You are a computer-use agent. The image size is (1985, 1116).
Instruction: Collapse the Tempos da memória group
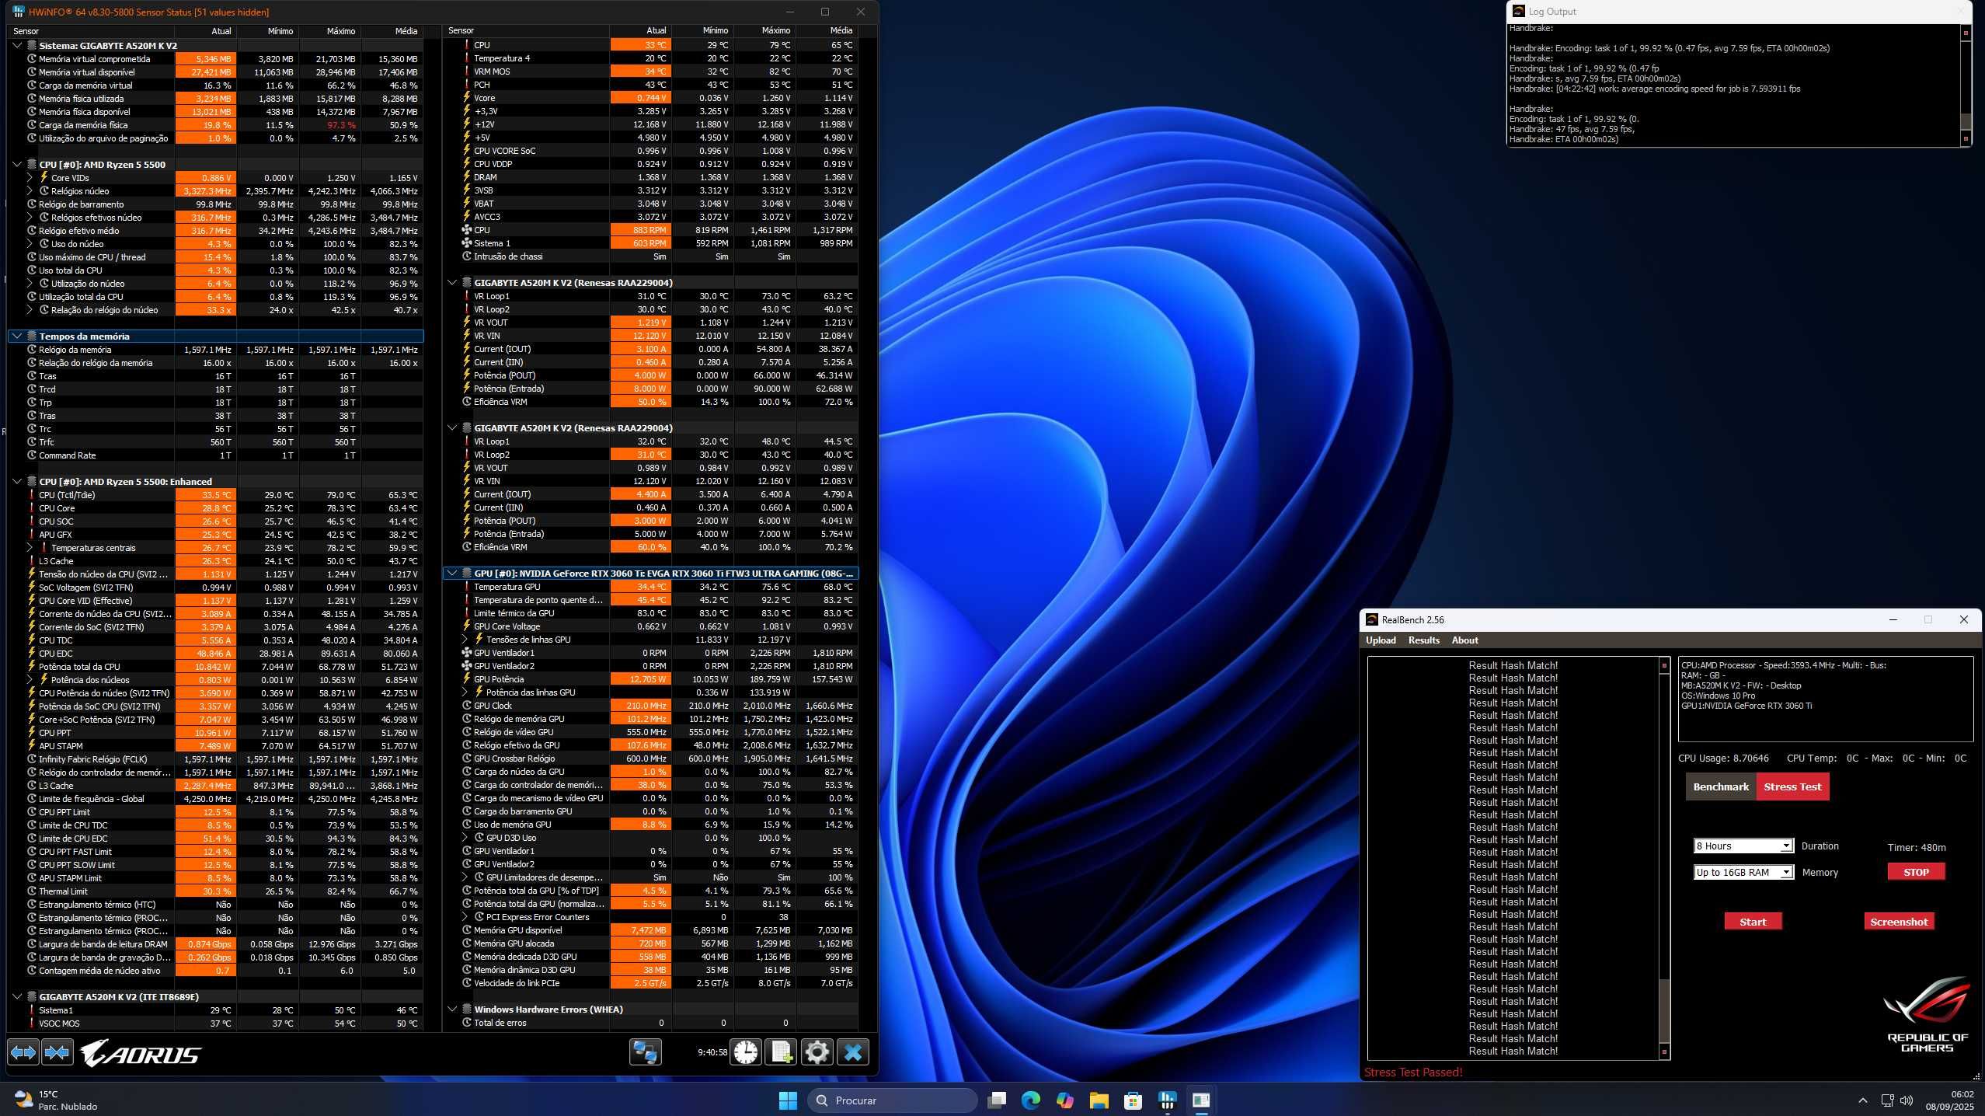click(x=17, y=336)
